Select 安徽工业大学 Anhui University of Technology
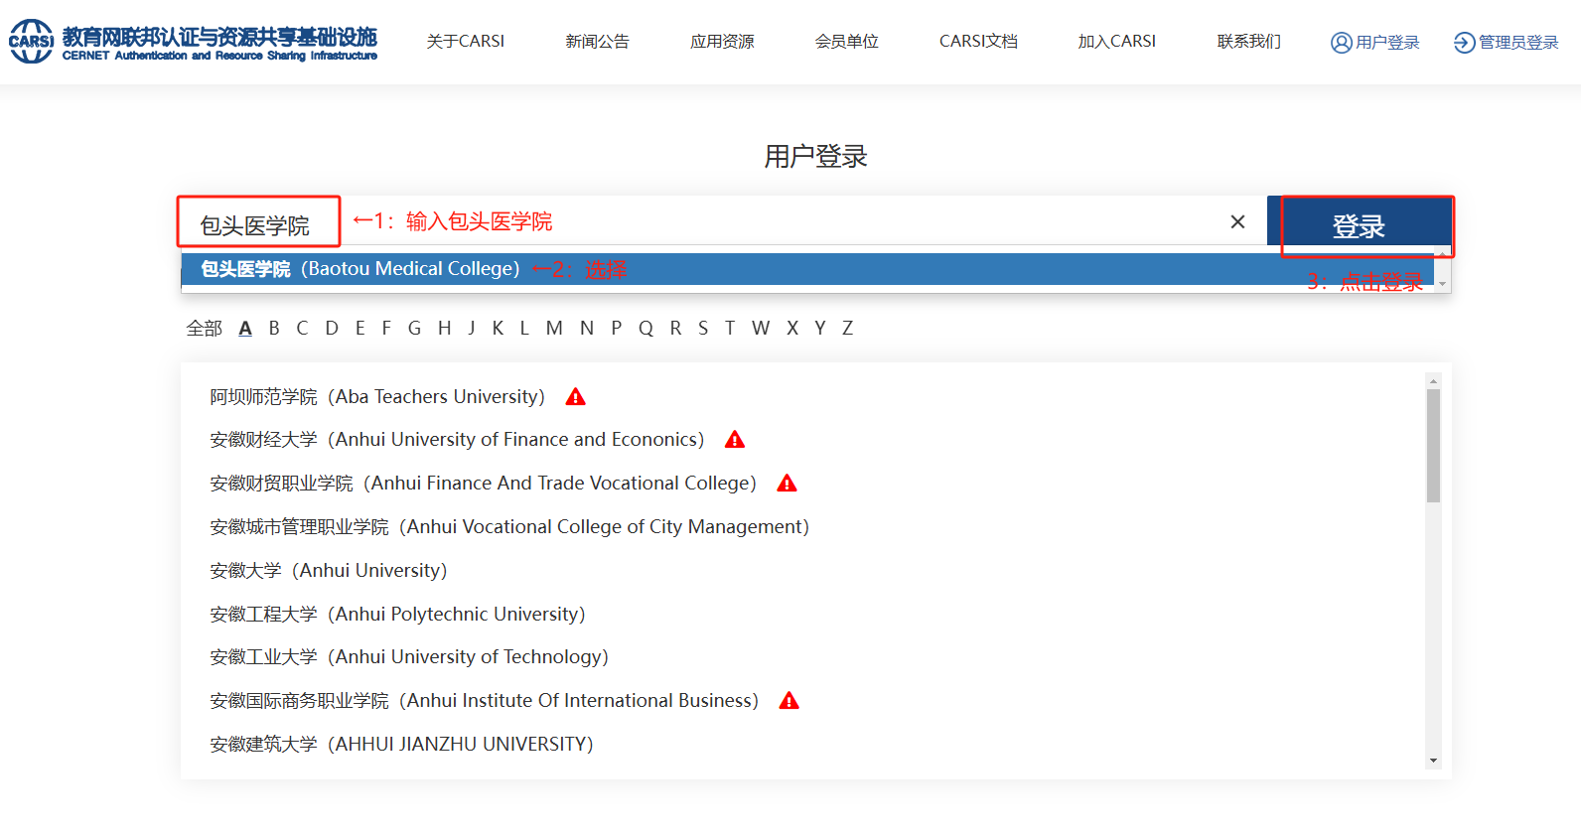 click(x=409, y=657)
